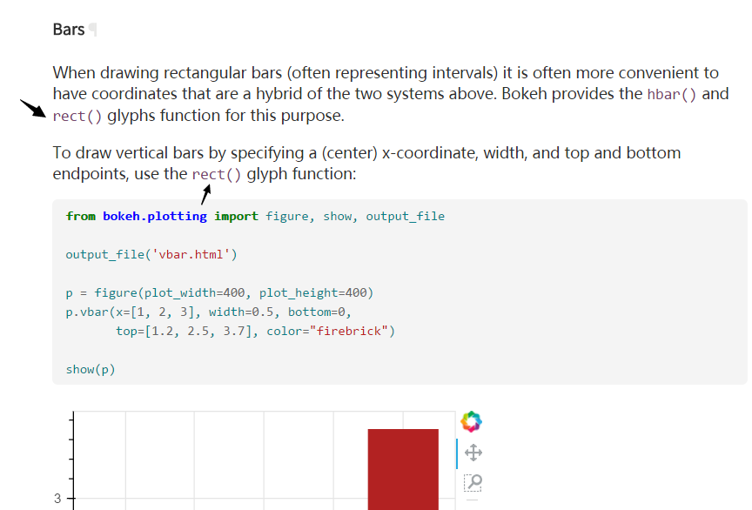This screenshot has height=510, width=752.
Task: Click the show(p) code line
Action: click(x=91, y=369)
